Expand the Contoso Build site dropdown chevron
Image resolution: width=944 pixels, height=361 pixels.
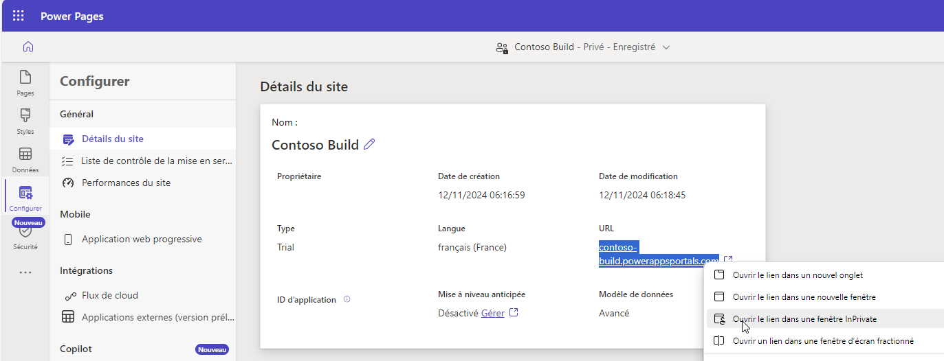pyautogui.click(x=666, y=47)
